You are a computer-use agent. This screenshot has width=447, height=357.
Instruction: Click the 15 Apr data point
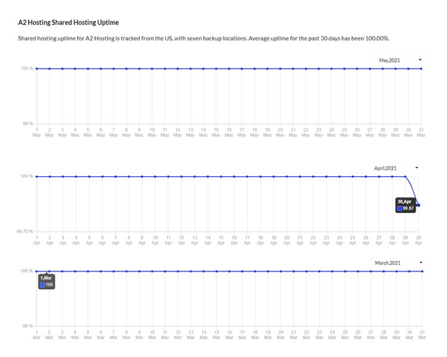[221, 177]
